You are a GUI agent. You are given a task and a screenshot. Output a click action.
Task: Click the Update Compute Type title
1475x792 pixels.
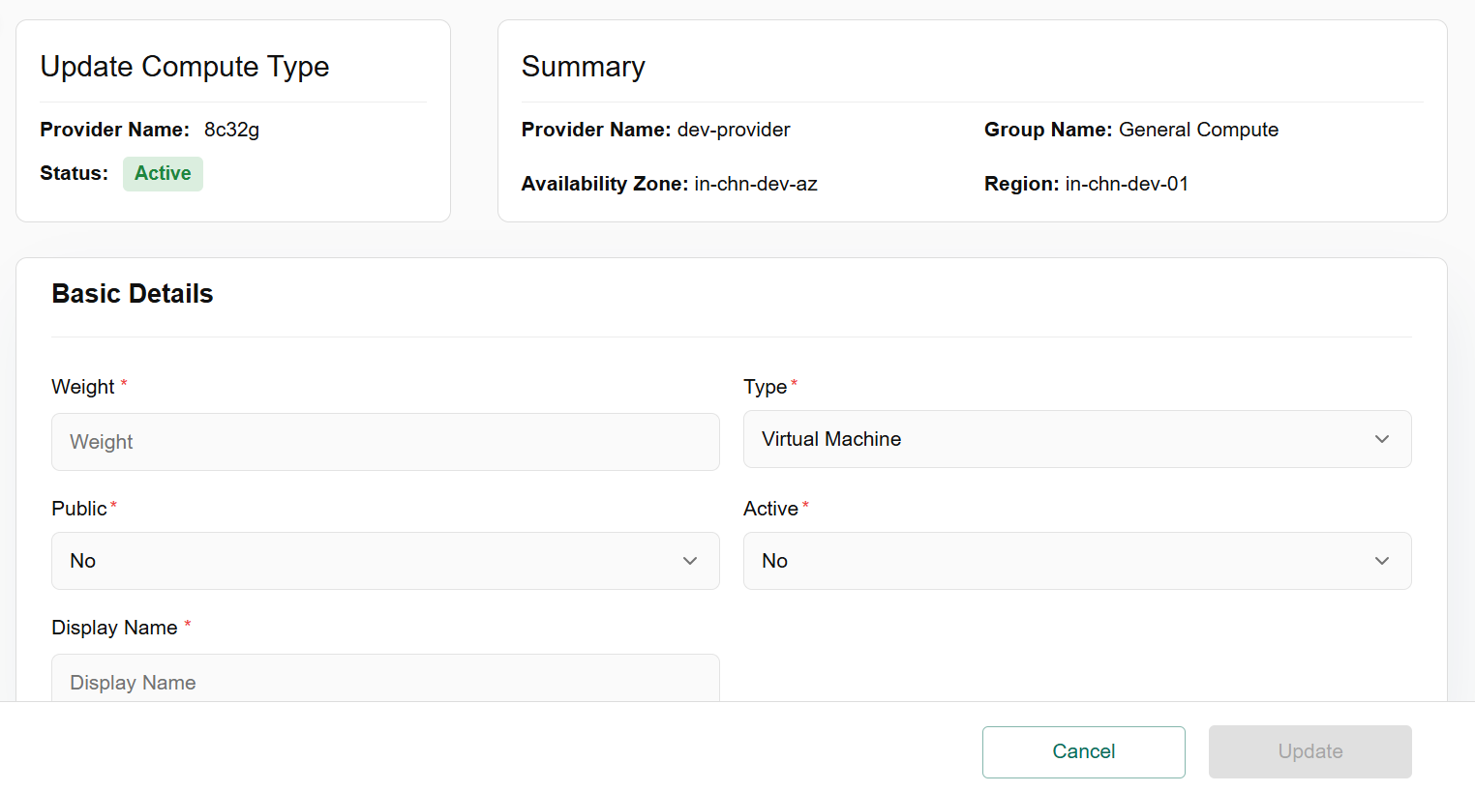point(185,67)
